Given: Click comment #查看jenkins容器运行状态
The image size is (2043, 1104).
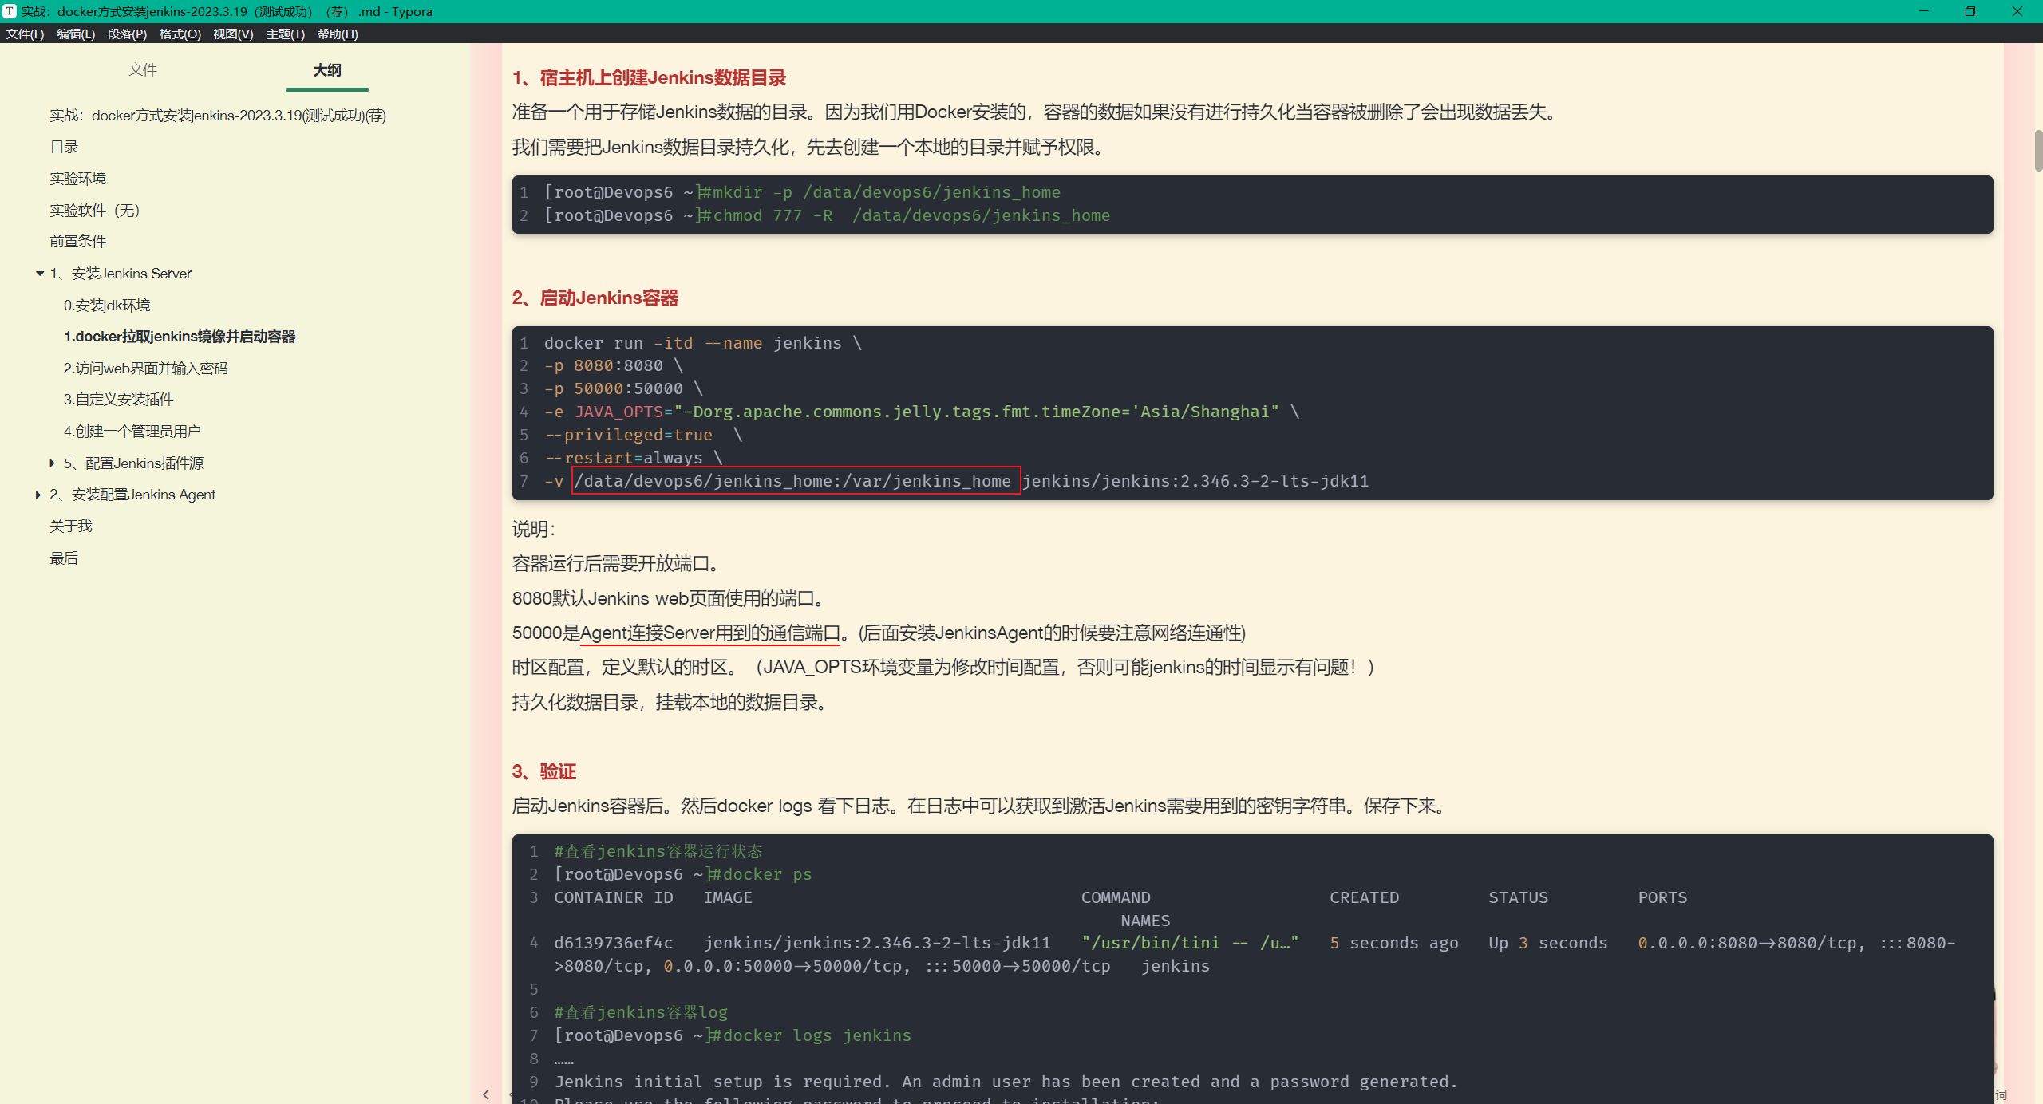Looking at the screenshot, I should [x=658, y=851].
